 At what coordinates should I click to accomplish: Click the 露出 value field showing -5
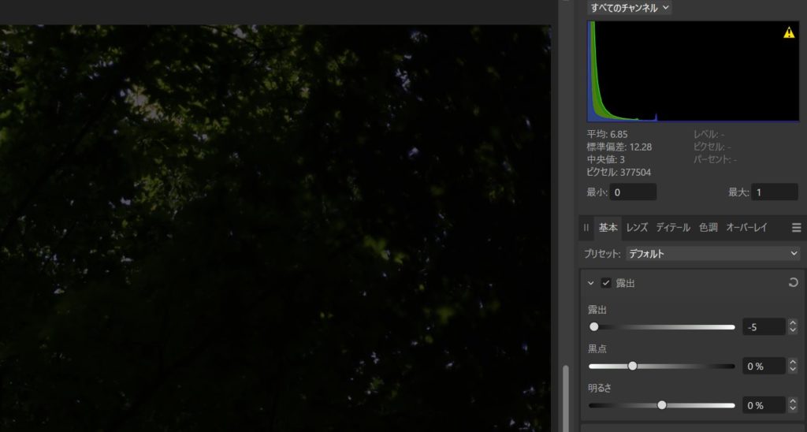(764, 327)
